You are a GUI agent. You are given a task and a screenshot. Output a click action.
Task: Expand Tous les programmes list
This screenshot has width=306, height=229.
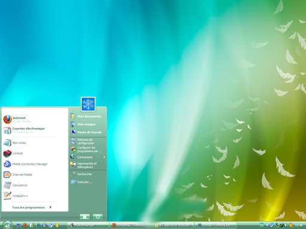point(32,208)
